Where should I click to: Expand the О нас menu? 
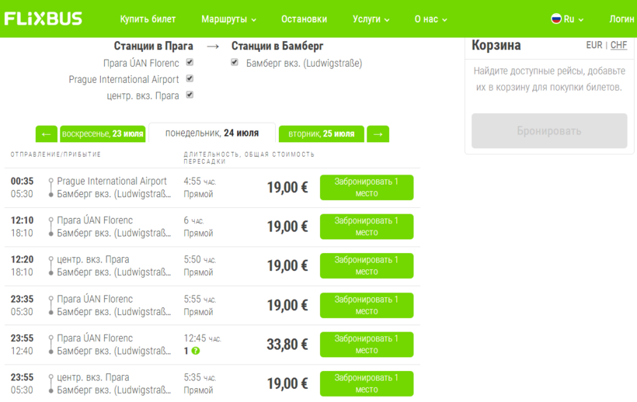pos(430,19)
